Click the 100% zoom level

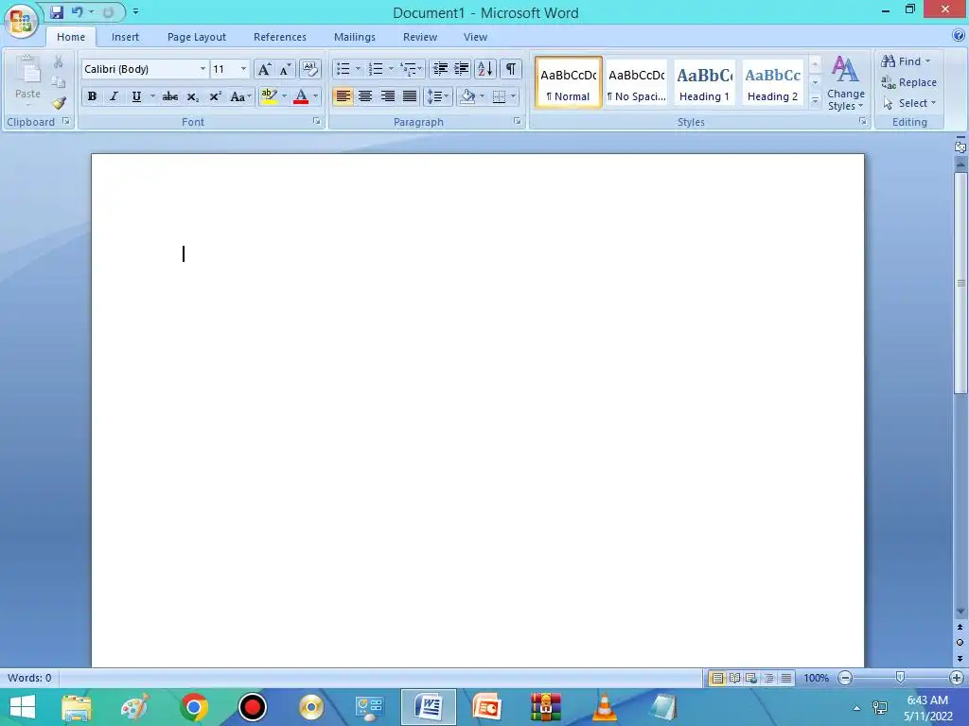pyautogui.click(x=816, y=678)
